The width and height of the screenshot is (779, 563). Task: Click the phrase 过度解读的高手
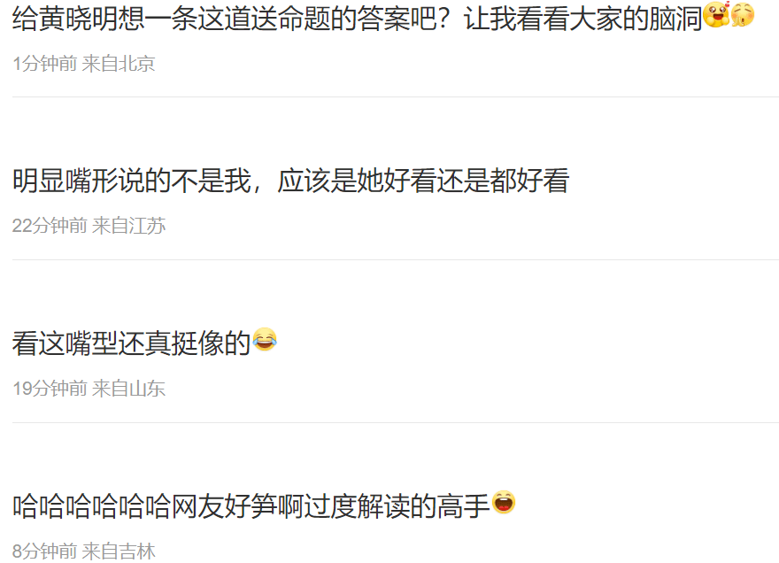point(397,506)
